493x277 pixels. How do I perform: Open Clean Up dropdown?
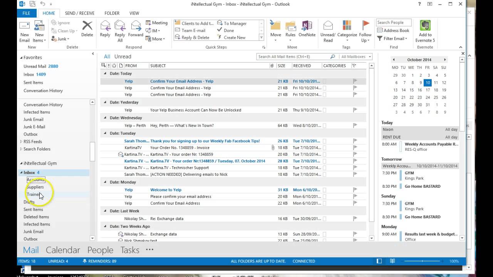(x=64, y=31)
